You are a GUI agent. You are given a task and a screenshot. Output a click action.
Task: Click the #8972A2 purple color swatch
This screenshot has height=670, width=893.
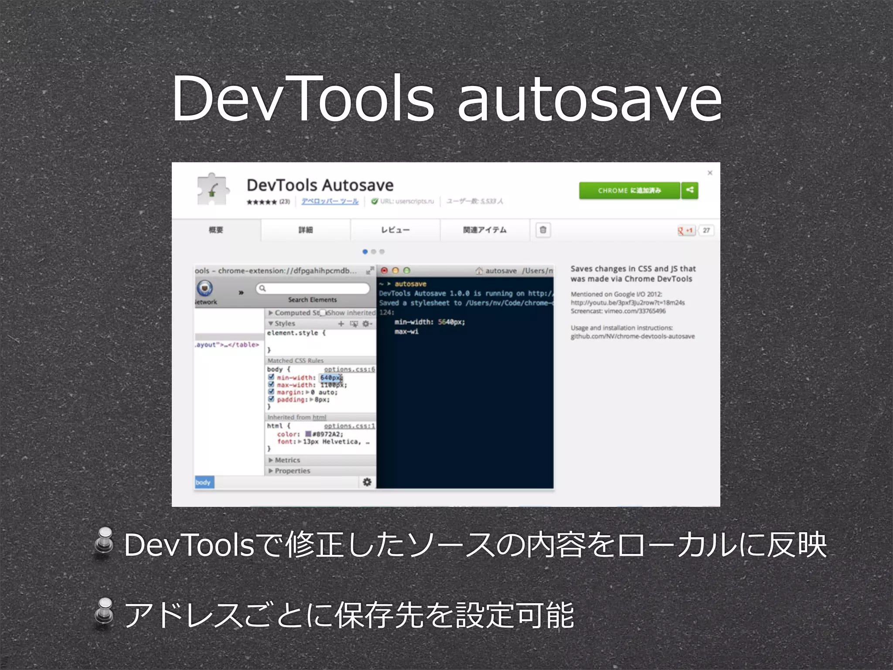coord(308,434)
